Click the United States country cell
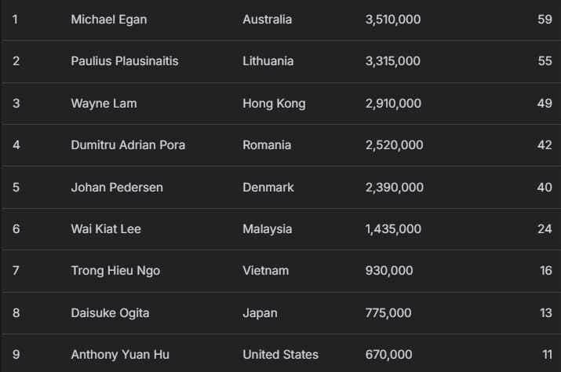 [x=280, y=355]
